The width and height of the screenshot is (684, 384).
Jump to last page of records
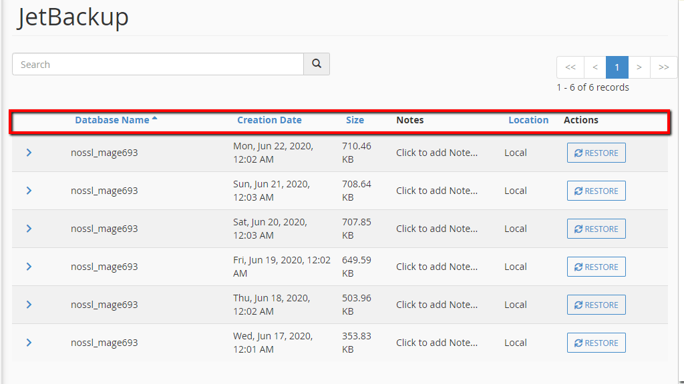(663, 67)
